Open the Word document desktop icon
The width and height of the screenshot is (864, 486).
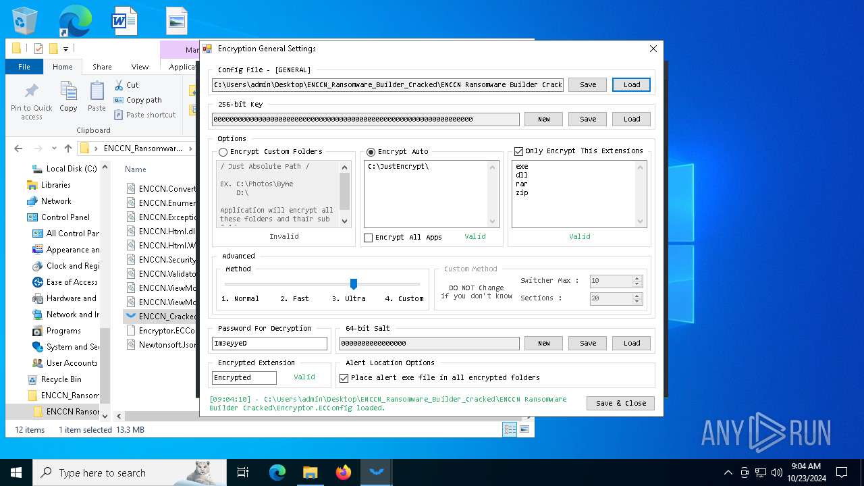click(x=125, y=20)
